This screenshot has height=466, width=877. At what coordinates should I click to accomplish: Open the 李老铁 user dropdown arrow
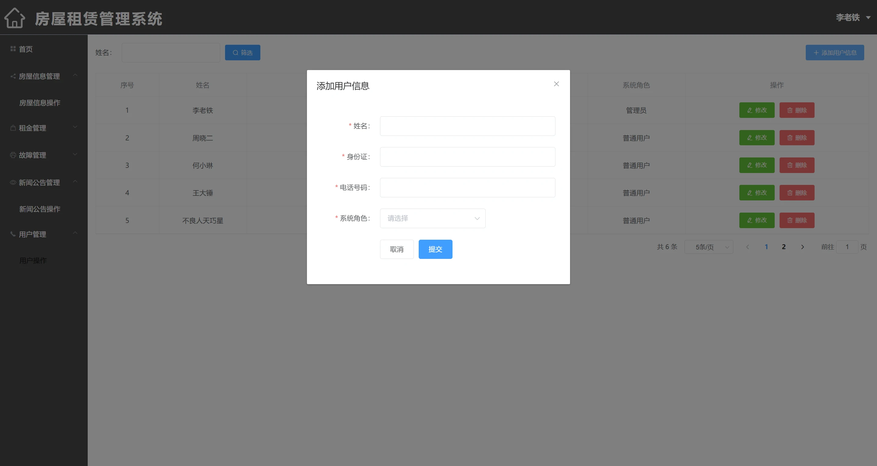tap(868, 17)
